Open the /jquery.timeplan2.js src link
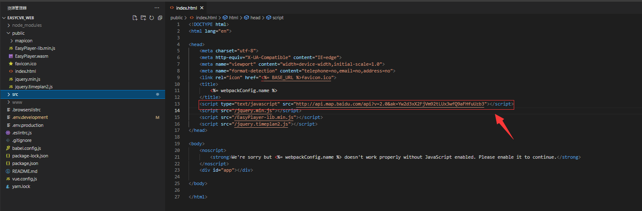 (261, 124)
